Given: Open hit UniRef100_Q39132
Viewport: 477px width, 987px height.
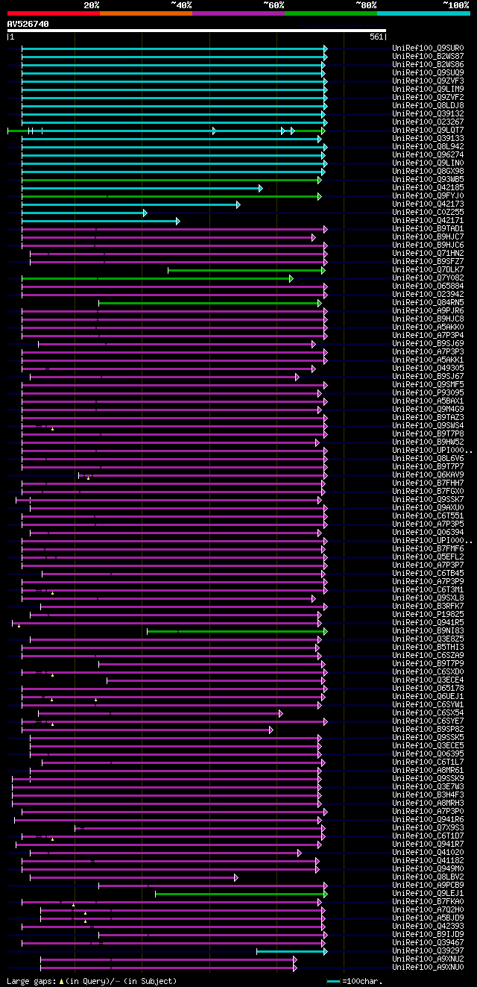Looking at the screenshot, I should click(x=428, y=114).
